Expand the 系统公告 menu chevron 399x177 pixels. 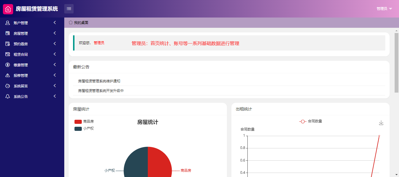[55, 96]
